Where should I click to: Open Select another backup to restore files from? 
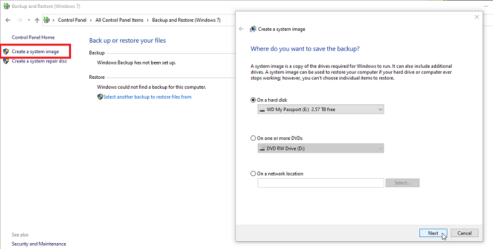[x=147, y=97]
